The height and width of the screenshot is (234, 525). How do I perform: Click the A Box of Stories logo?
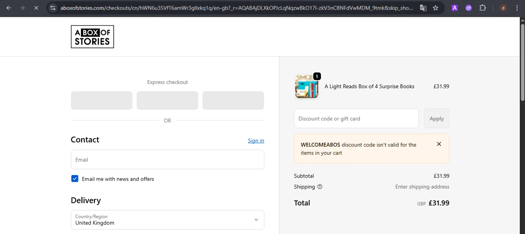(x=92, y=37)
